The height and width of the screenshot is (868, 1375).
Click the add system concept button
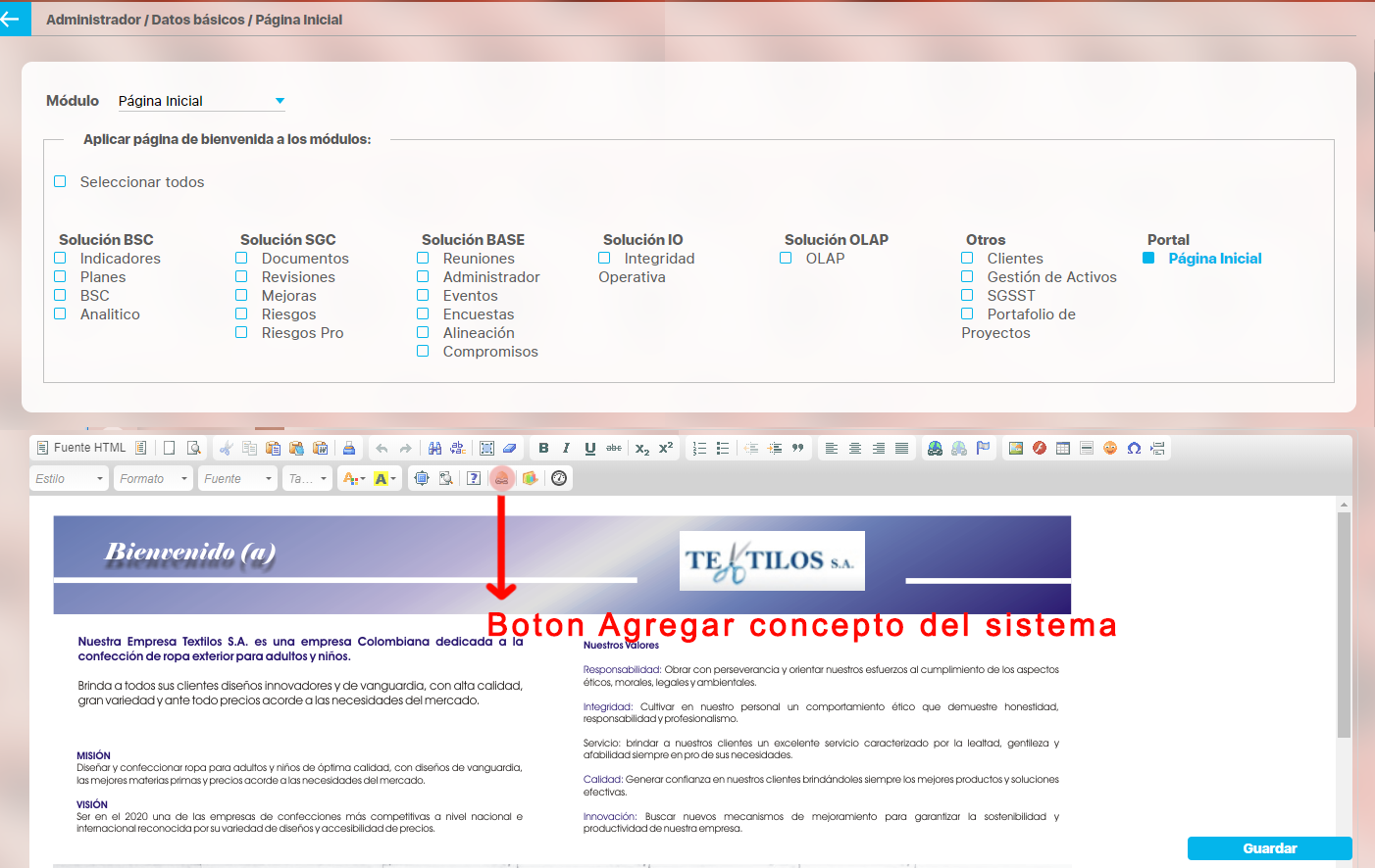(501, 478)
